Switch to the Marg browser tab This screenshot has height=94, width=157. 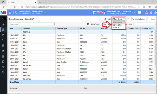tap(22, 2)
